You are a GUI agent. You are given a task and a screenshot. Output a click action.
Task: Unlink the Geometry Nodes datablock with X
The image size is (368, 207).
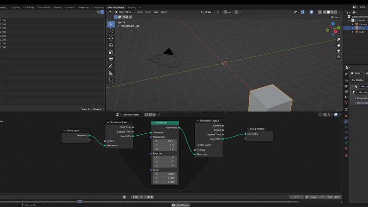click(154, 115)
